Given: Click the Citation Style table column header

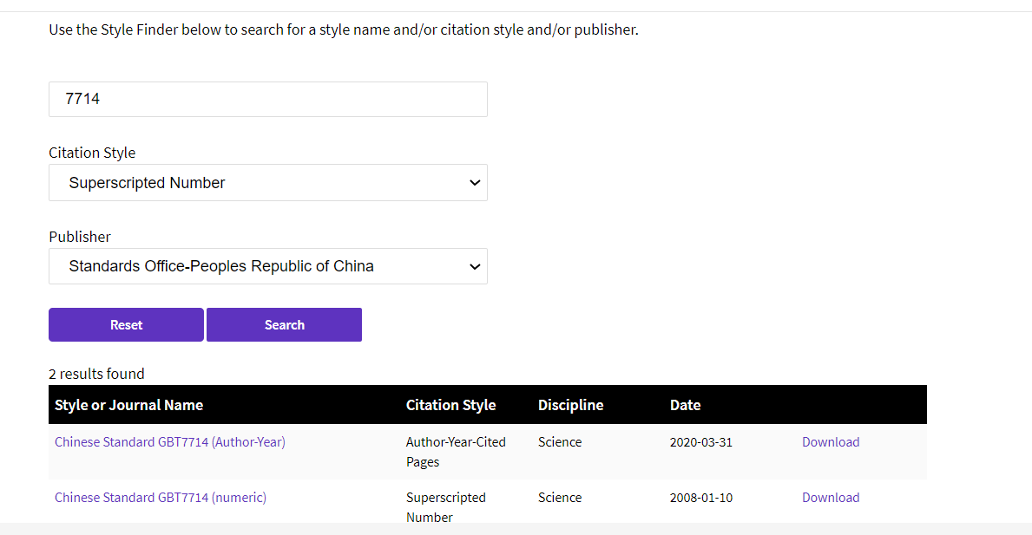Looking at the screenshot, I should [450, 405].
